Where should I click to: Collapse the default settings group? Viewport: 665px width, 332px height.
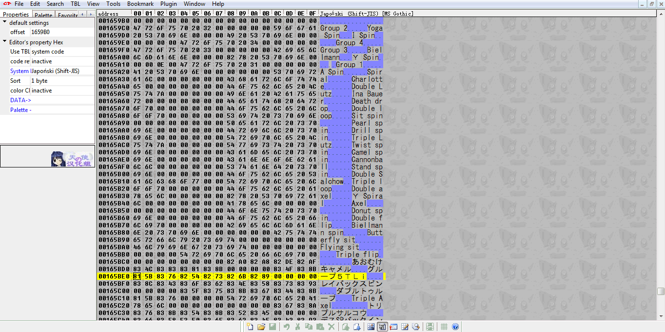point(4,22)
